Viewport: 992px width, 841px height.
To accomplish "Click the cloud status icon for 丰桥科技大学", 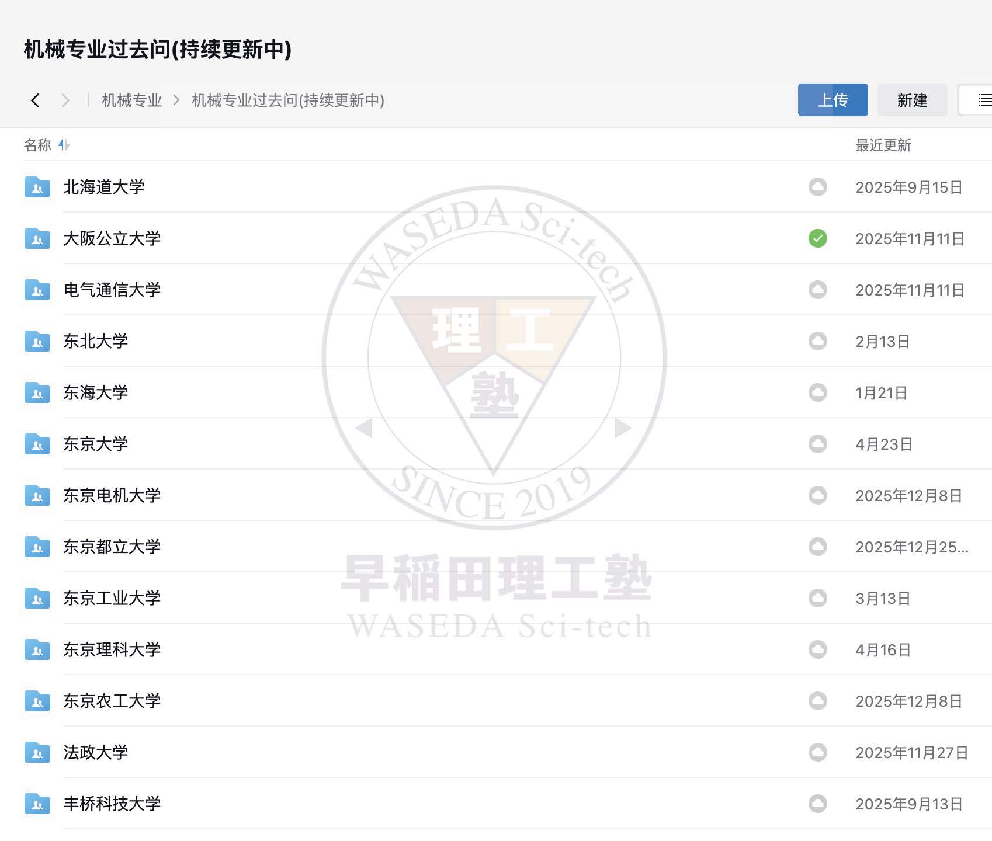I will (x=818, y=804).
